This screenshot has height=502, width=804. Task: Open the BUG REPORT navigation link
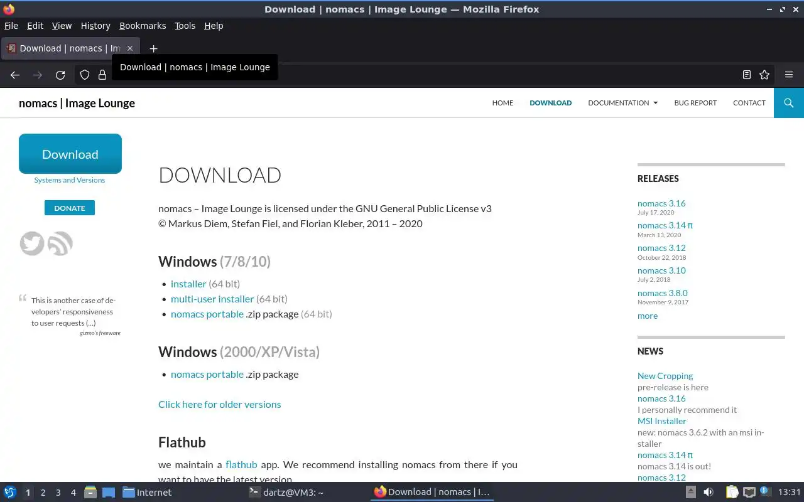click(x=695, y=103)
